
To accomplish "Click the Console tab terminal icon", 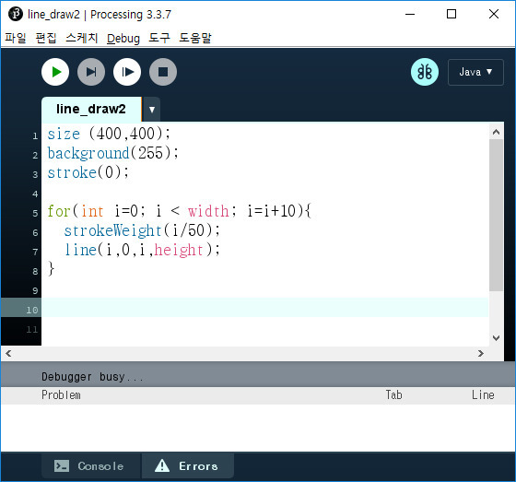I will (62, 465).
